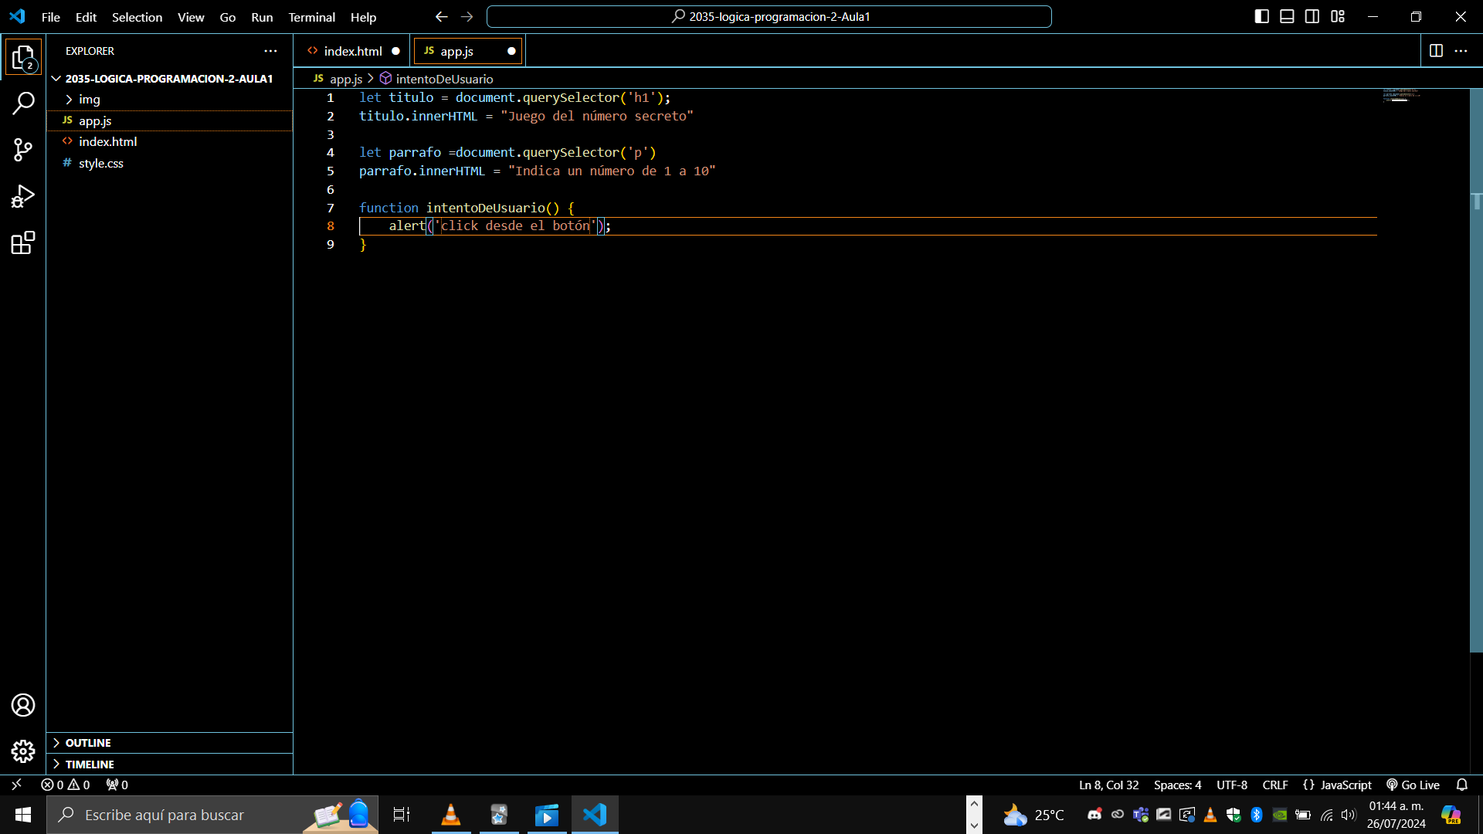Open the Manage gear icon
This screenshot has width=1483, height=834.
click(23, 751)
